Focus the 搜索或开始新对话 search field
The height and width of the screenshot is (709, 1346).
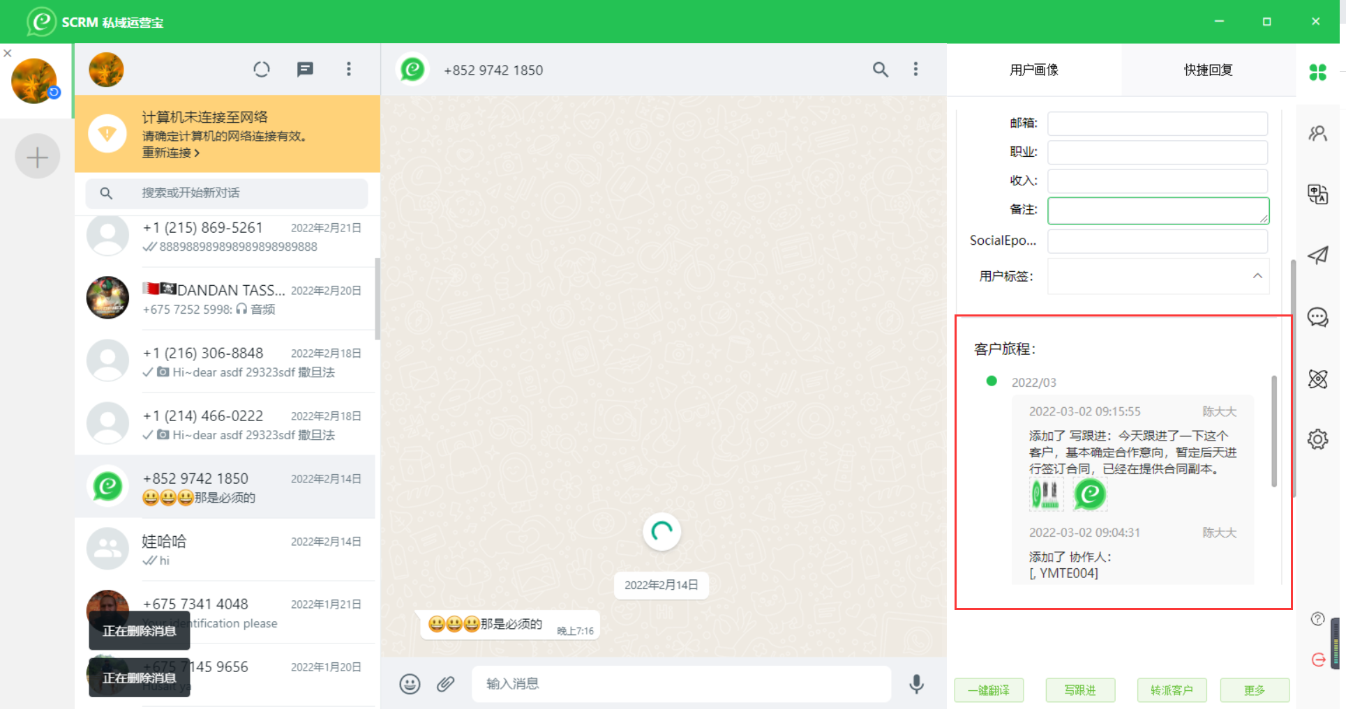[x=227, y=193]
